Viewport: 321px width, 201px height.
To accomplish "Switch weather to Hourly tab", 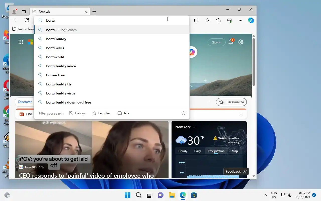I will point(183,151).
